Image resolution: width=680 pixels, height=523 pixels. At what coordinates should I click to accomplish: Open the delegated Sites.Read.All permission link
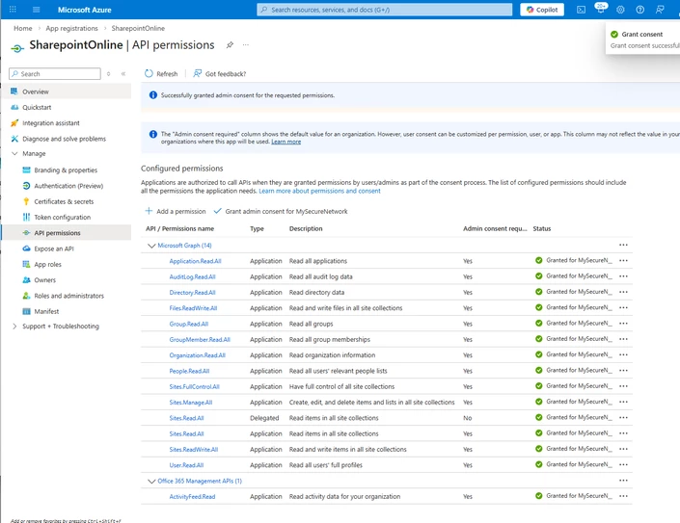coord(186,418)
